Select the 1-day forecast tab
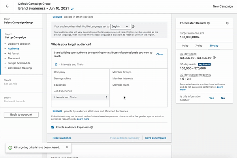This screenshot has width=237, height=158. point(184,46)
